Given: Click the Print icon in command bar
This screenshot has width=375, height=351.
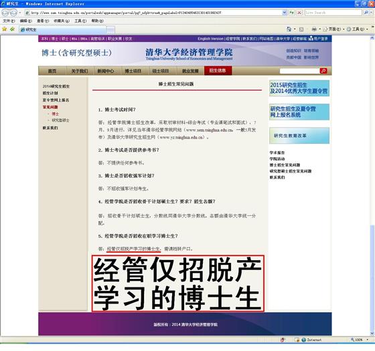Looking at the screenshot, I should pyautogui.click(x=314, y=29).
